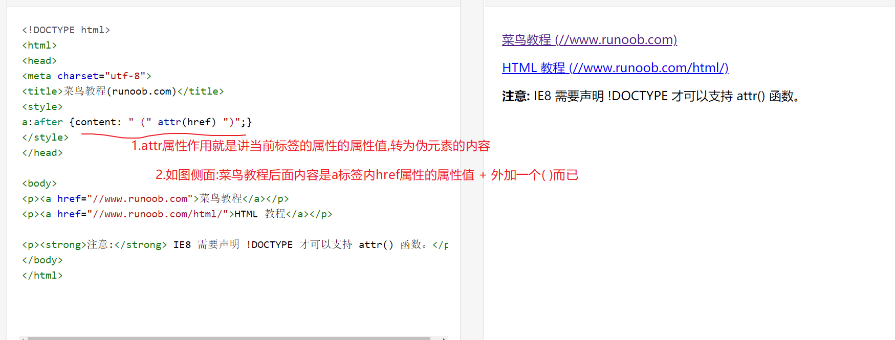
Task: Click the 注意: IE8 需要声明 !DOCTYPE preview text
Action: coord(651,96)
